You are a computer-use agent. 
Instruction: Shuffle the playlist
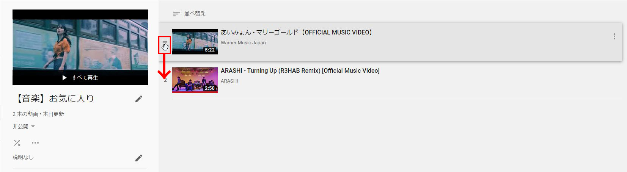coord(17,143)
